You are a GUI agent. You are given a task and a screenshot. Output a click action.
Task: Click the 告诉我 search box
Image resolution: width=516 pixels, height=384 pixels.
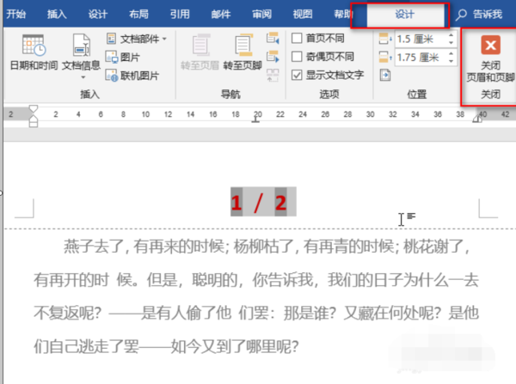point(479,14)
